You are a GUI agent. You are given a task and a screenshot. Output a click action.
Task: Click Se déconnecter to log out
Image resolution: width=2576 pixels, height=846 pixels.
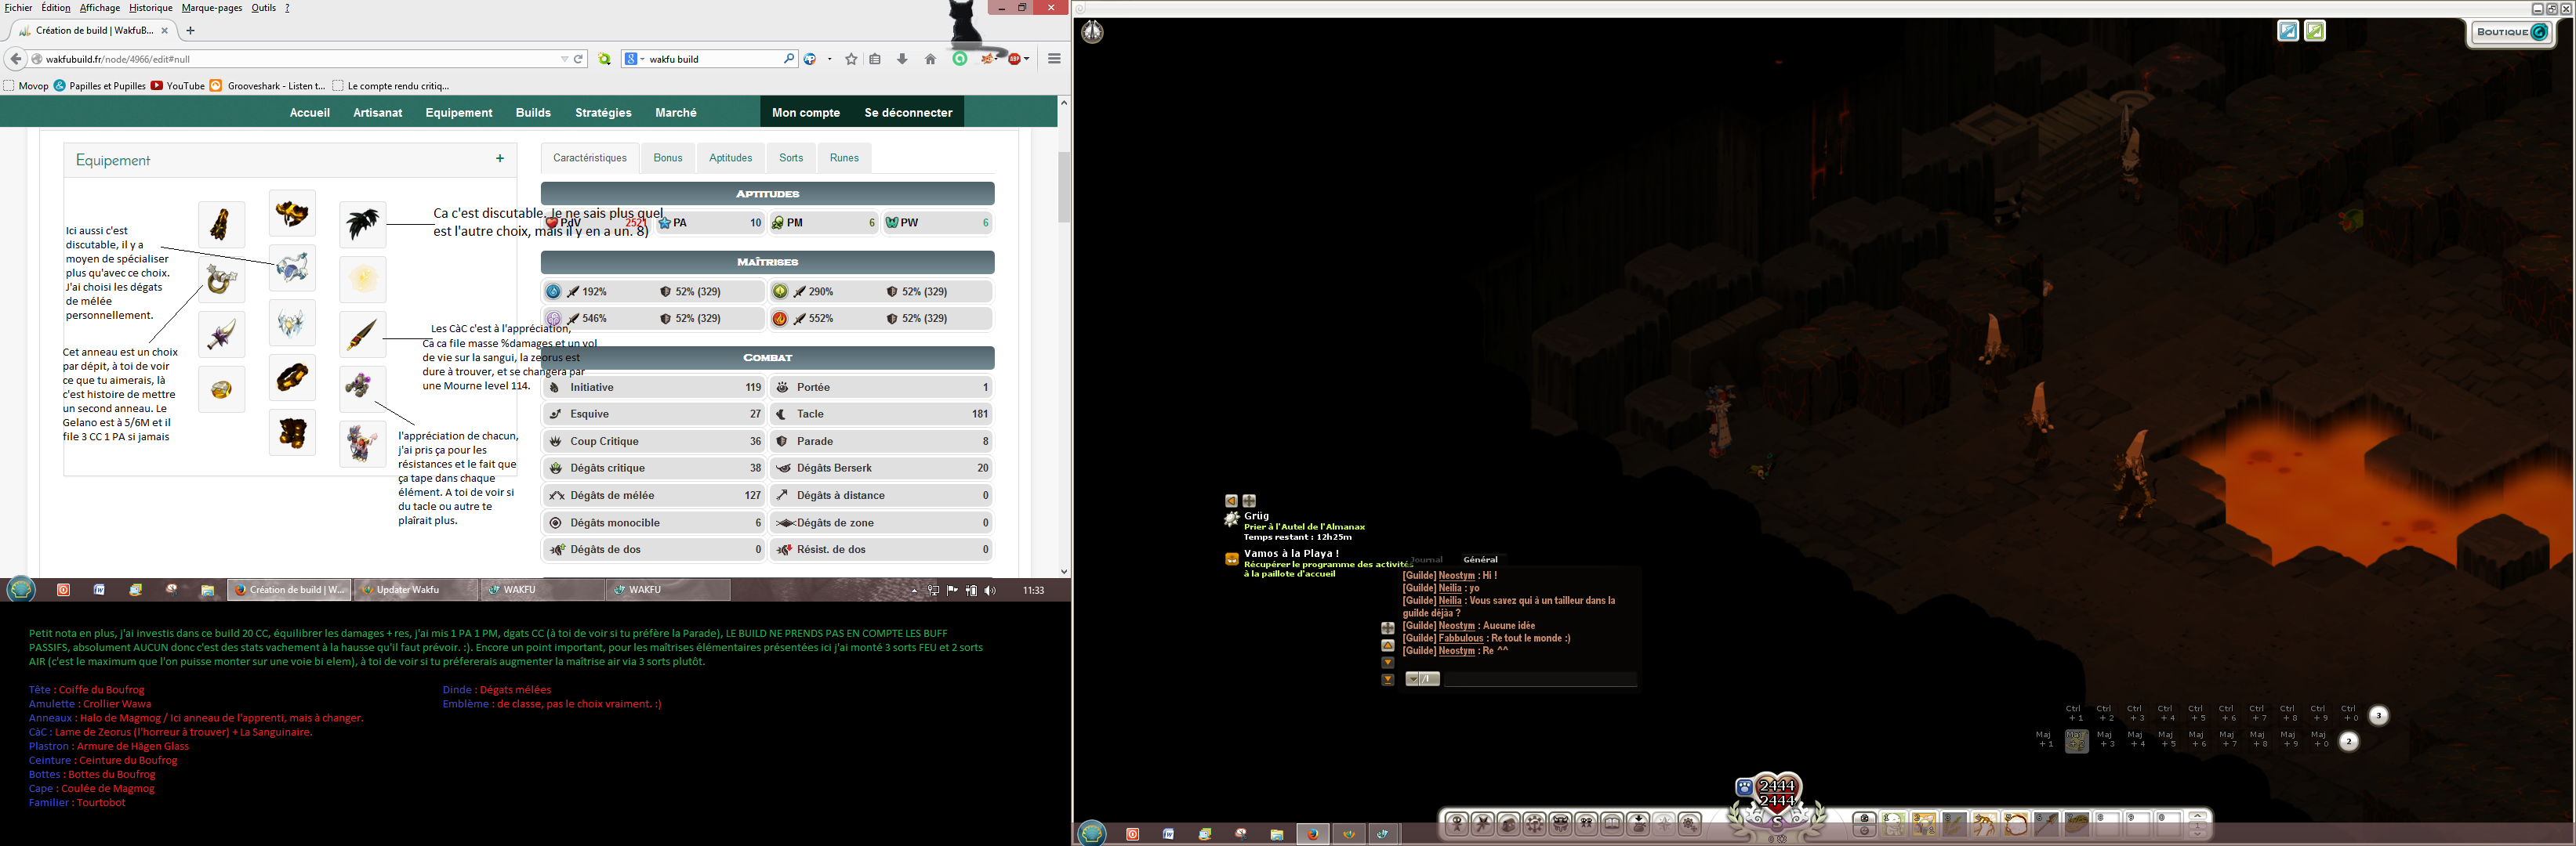[908, 113]
